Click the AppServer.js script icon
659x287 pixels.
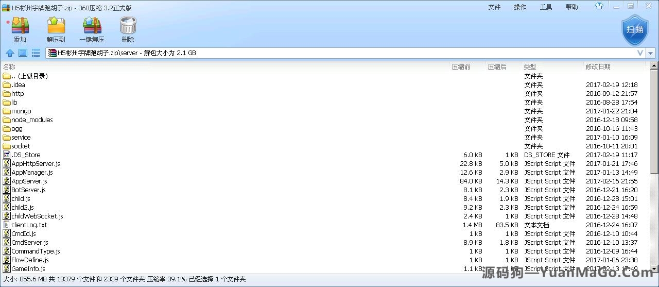click(7, 181)
